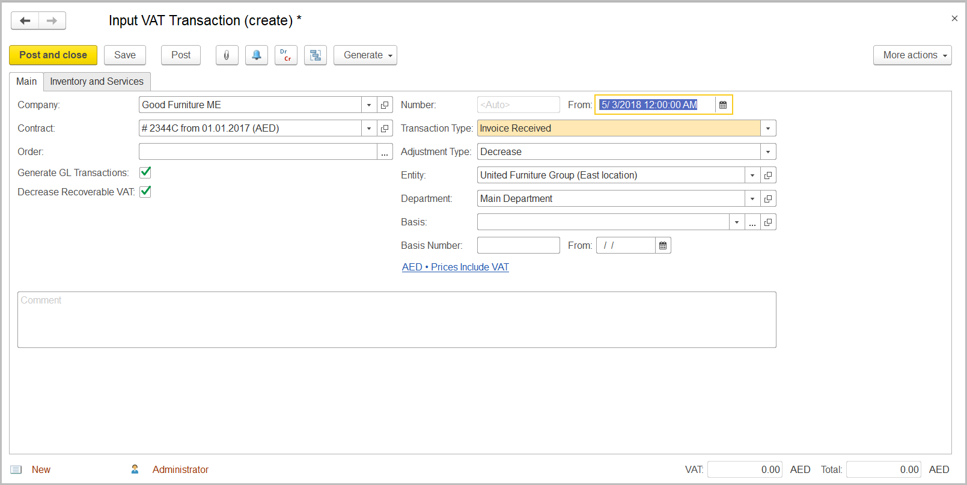
Task: Expand the Entity dropdown list
Action: click(752, 175)
